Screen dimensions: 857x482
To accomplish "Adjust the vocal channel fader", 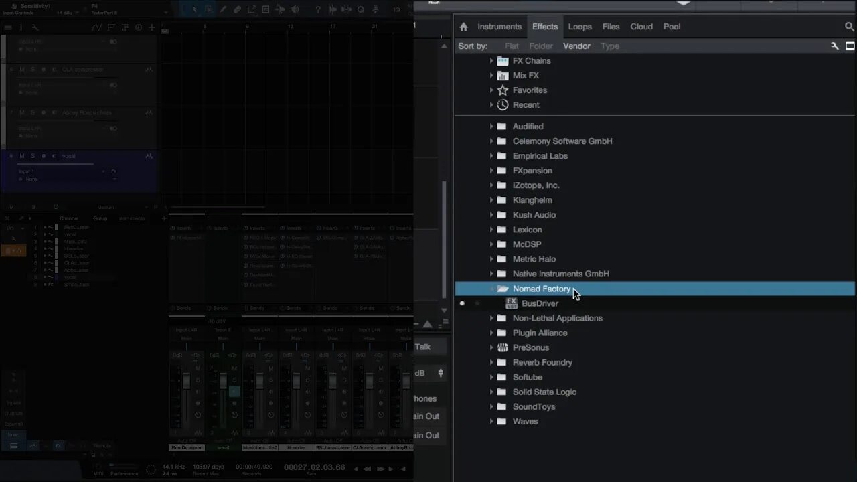I will click(x=223, y=382).
